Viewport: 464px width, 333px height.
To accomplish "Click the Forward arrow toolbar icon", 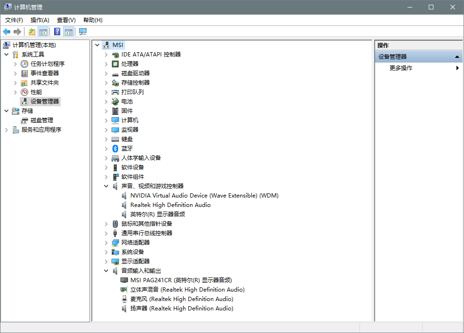I will click(x=17, y=32).
